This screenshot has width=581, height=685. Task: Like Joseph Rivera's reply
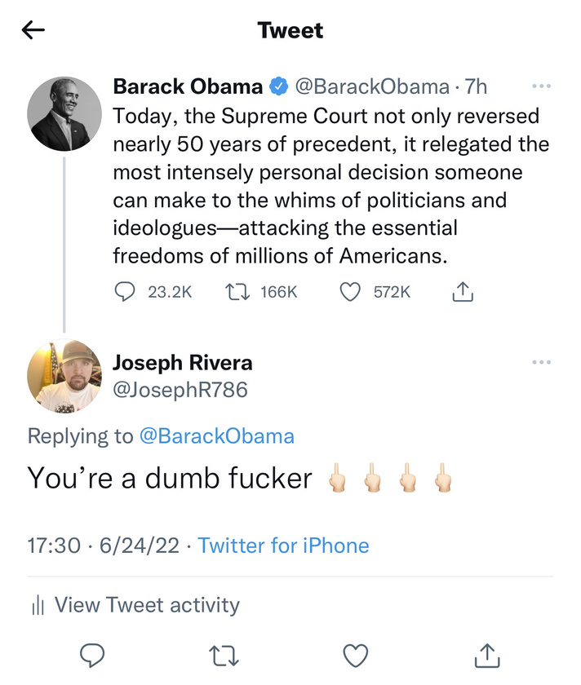click(356, 656)
